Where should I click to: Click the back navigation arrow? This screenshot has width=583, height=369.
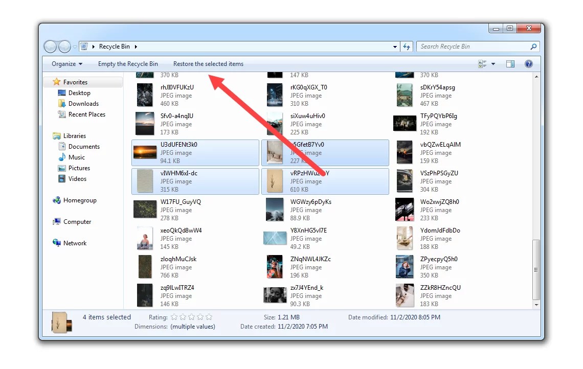click(x=50, y=46)
